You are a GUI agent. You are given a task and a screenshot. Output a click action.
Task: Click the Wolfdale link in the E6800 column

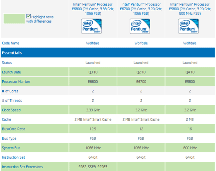[93, 43]
